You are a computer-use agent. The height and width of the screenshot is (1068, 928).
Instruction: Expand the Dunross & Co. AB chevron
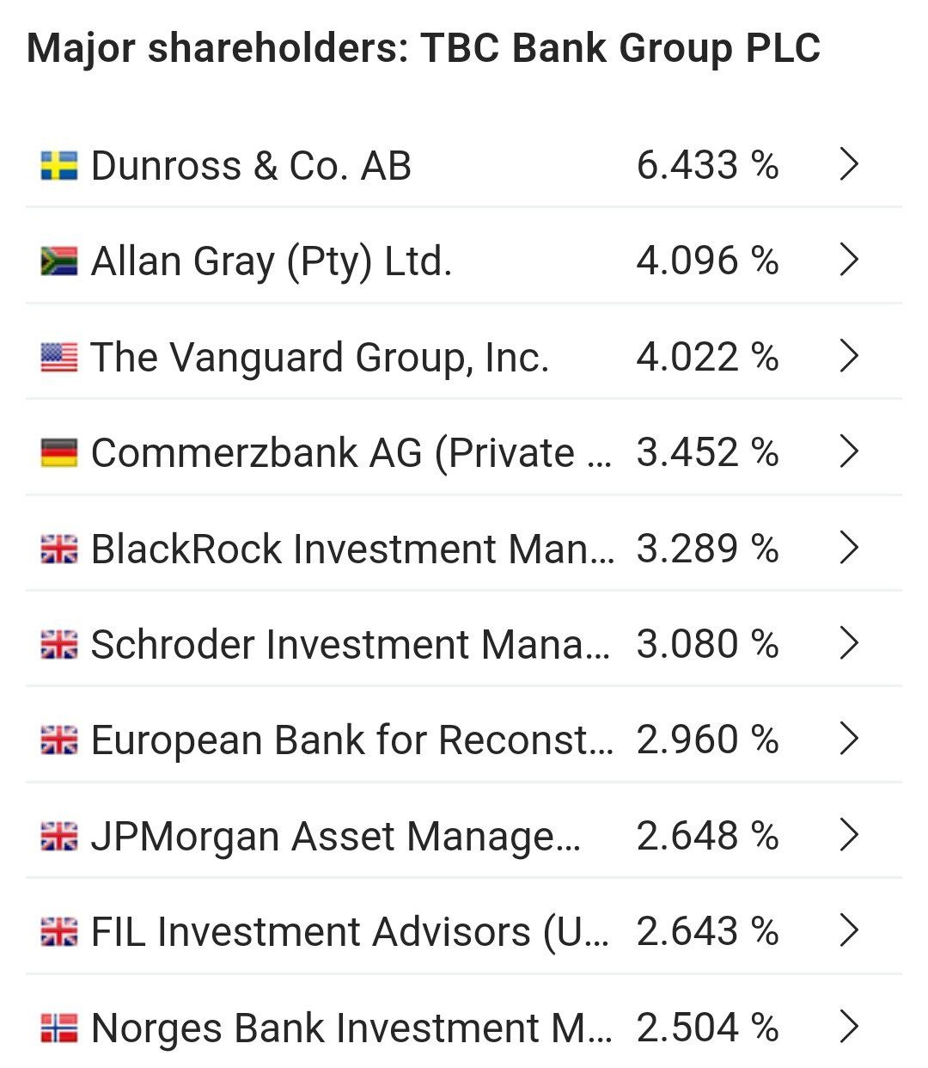(x=848, y=164)
